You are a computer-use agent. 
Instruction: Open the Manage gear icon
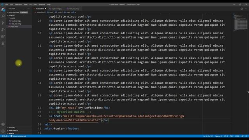3,131
